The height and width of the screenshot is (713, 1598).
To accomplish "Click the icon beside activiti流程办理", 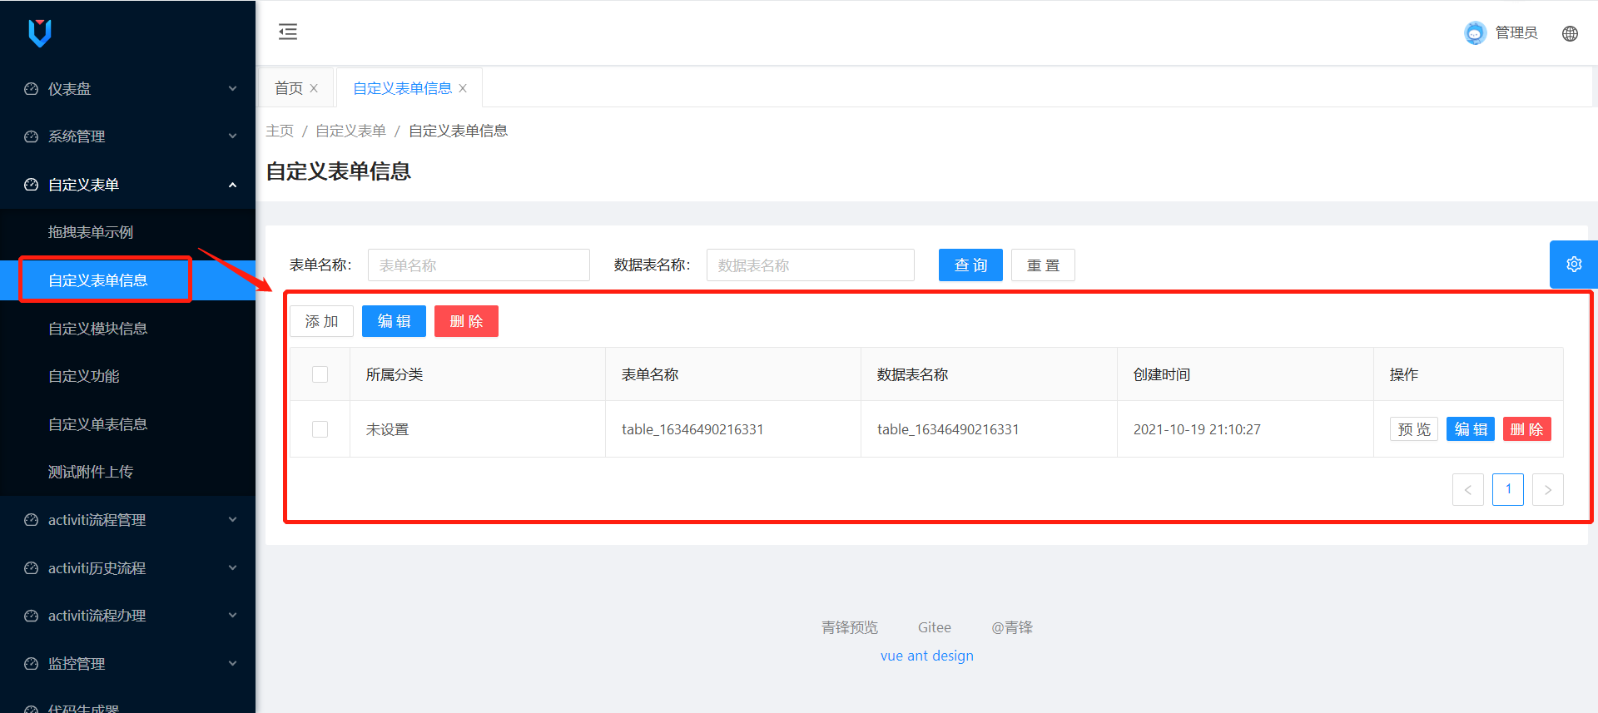I will pyautogui.click(x=32, y=616).
